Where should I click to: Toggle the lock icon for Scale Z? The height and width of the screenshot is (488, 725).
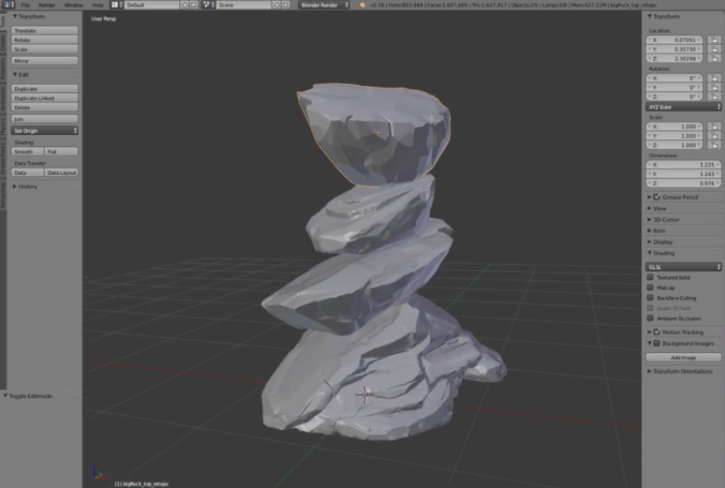point(714,145)
